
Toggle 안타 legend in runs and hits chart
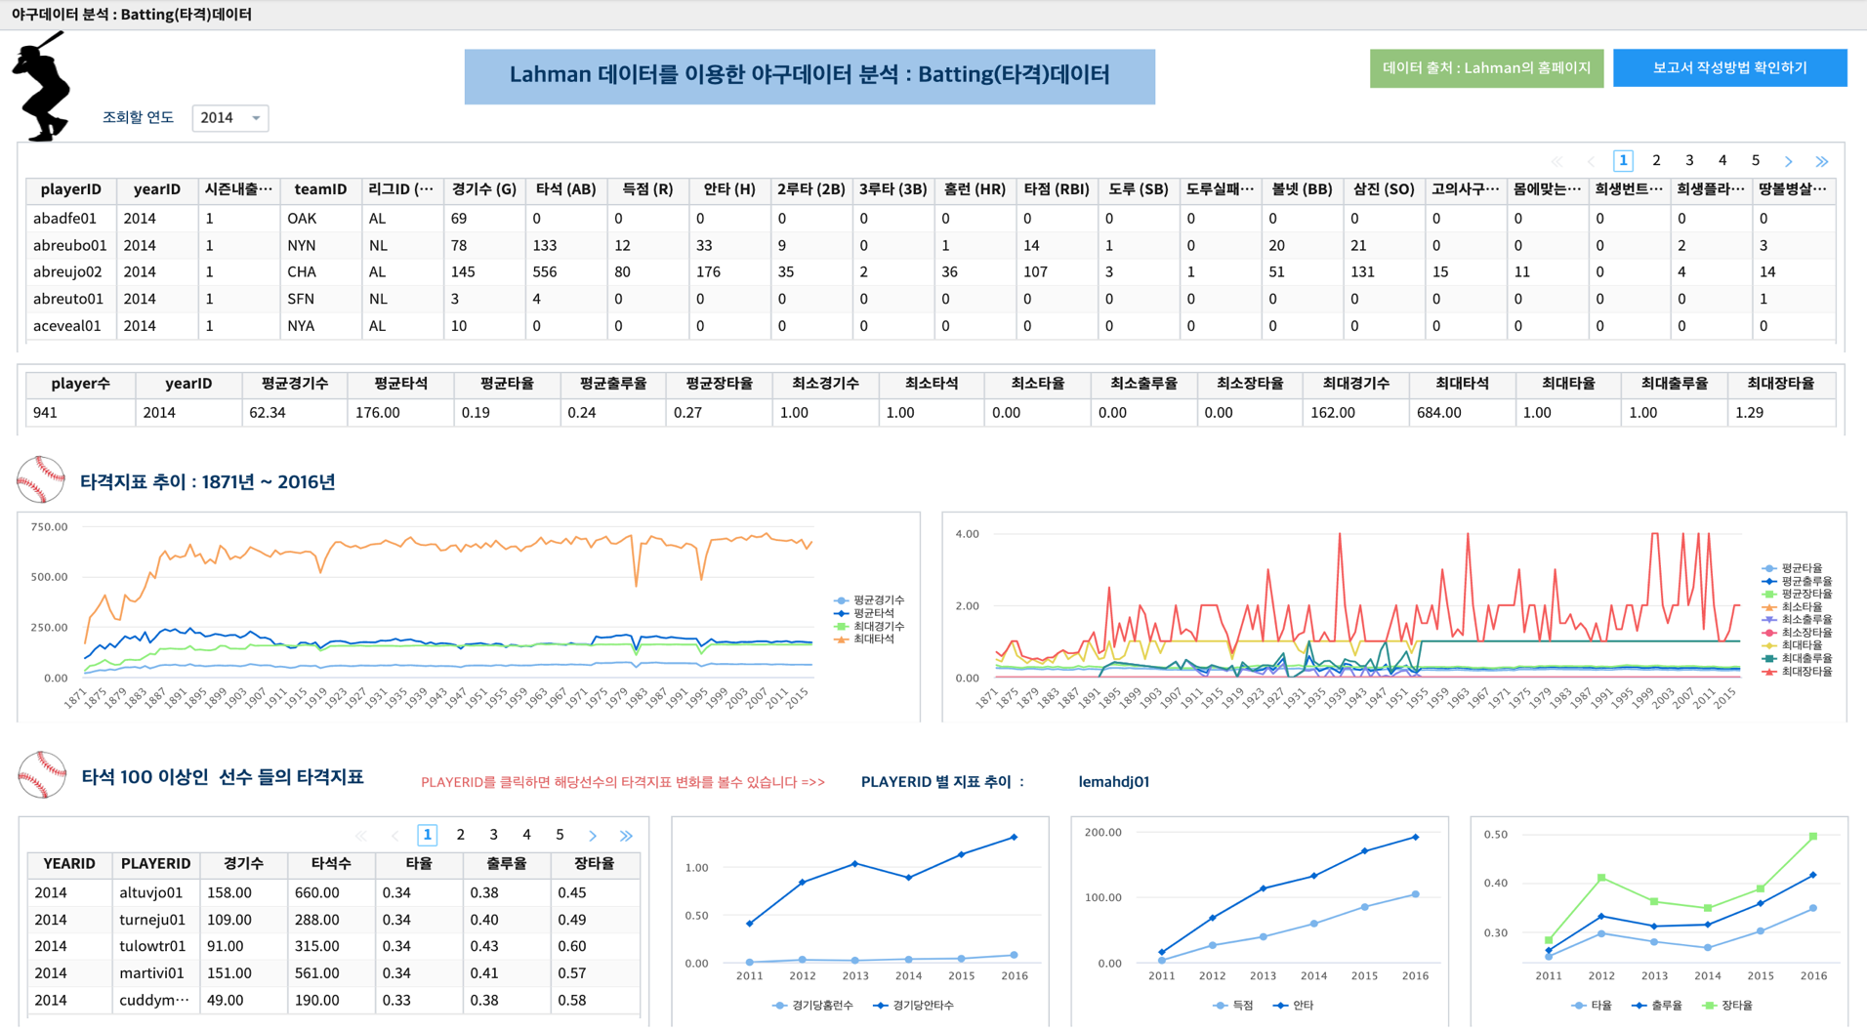1294,1006
